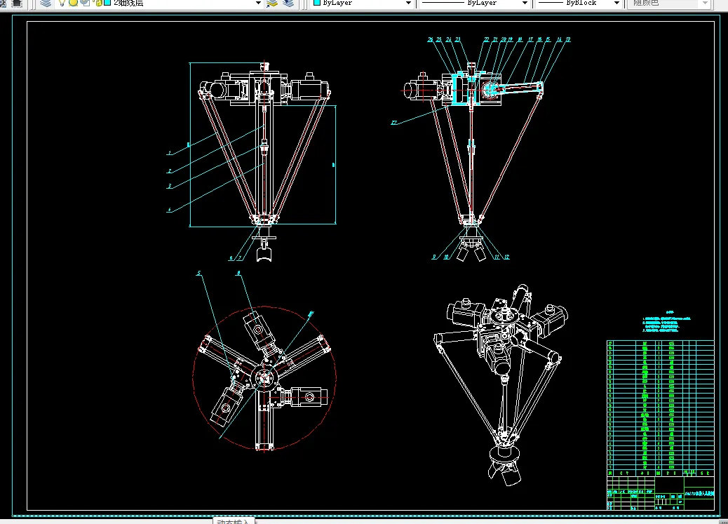Click the cyan layer color swatch
Viewport: 728px width, 524px height.
pyautogui.click(x=107, y=3)
